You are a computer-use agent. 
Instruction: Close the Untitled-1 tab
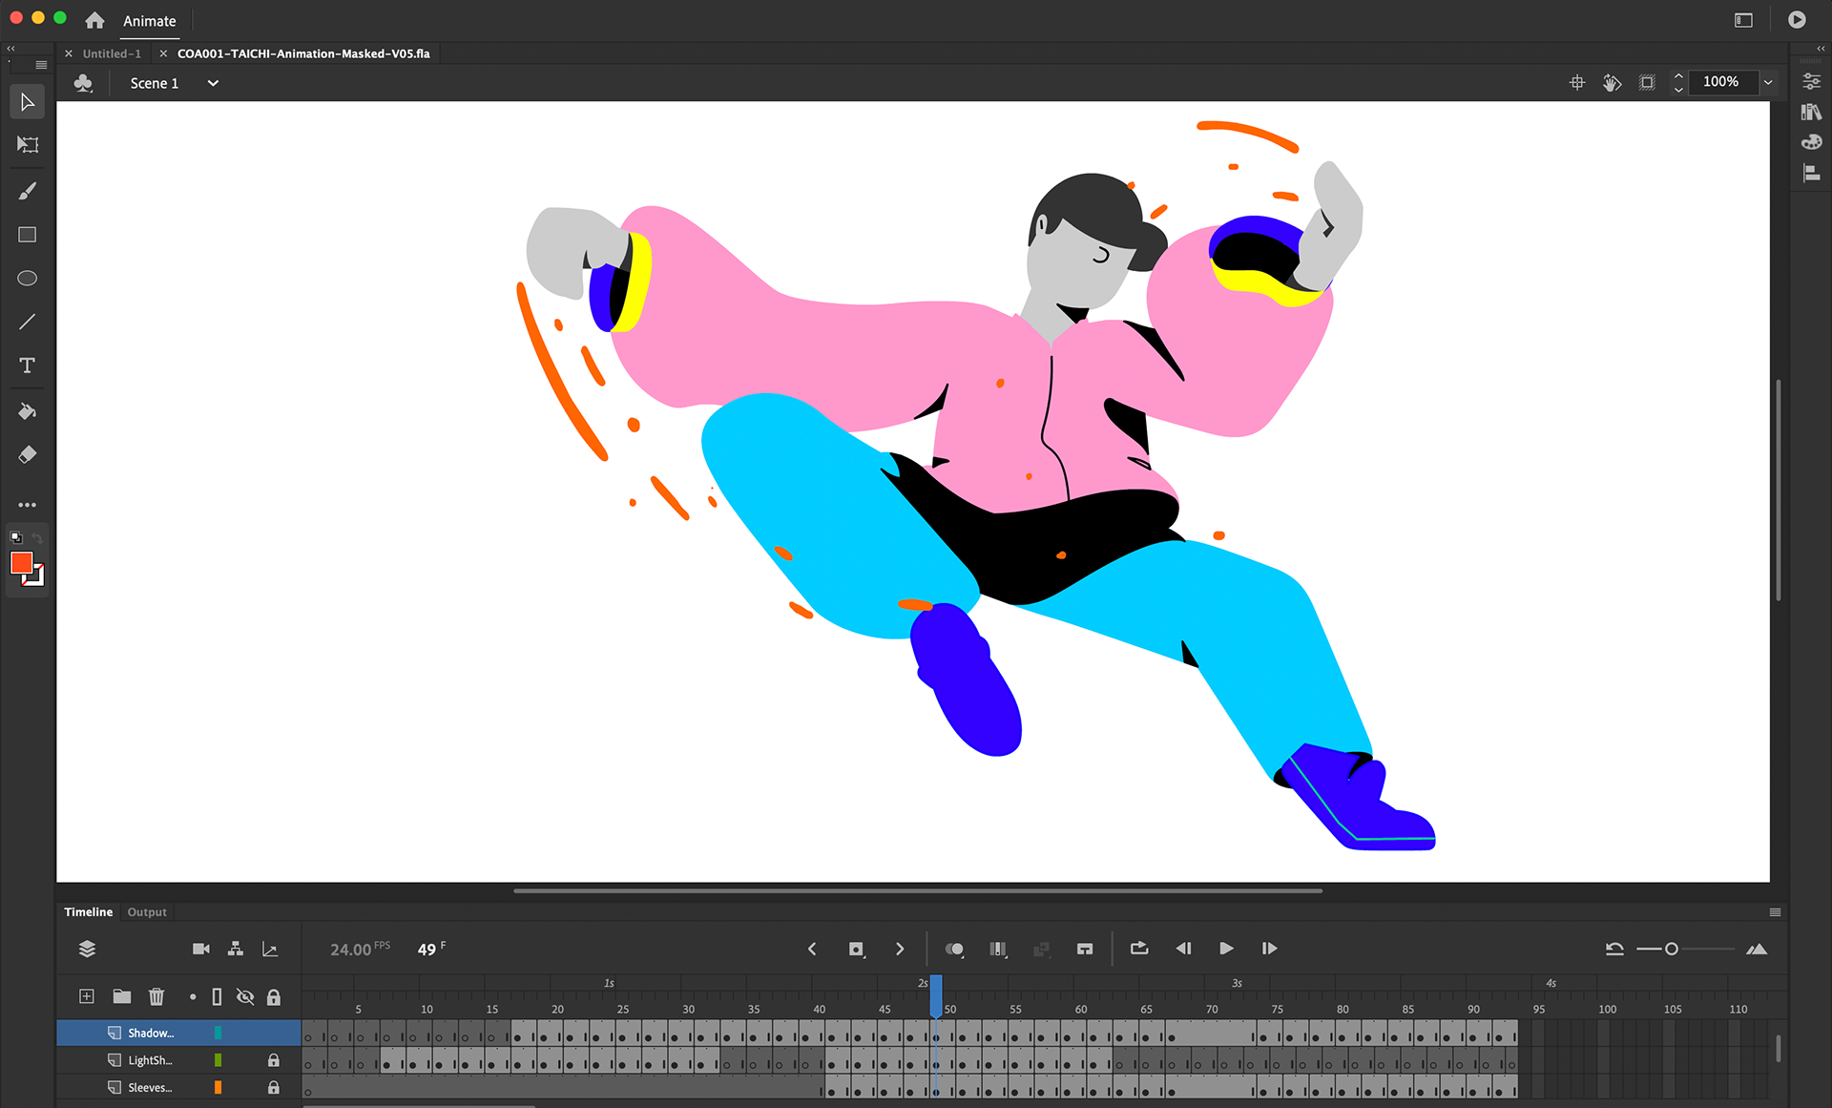[69, 53]
